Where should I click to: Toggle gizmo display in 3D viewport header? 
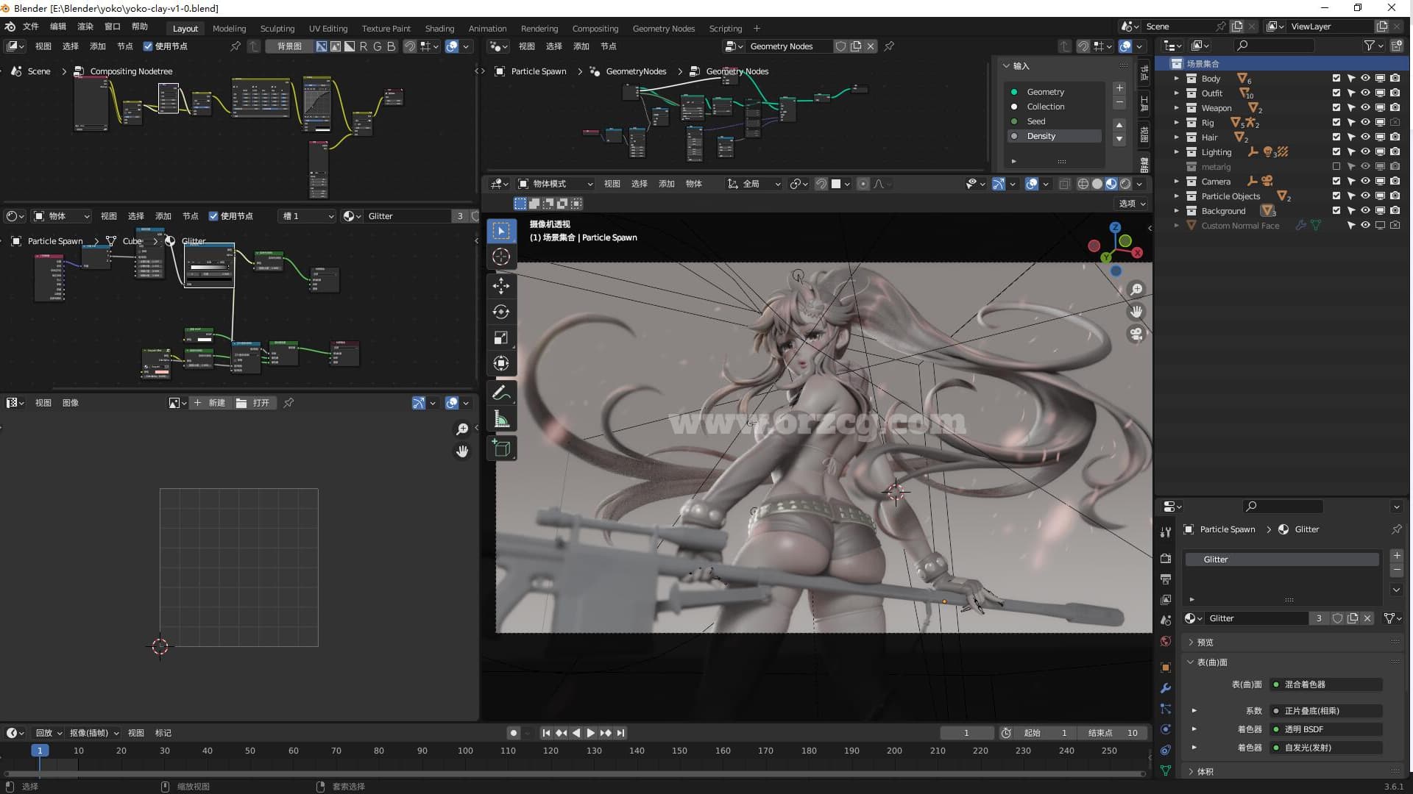tap(999, 184)
